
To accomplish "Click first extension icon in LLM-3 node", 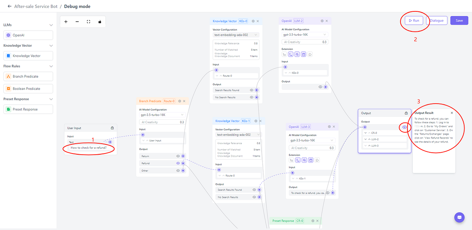I will [292, 160].
